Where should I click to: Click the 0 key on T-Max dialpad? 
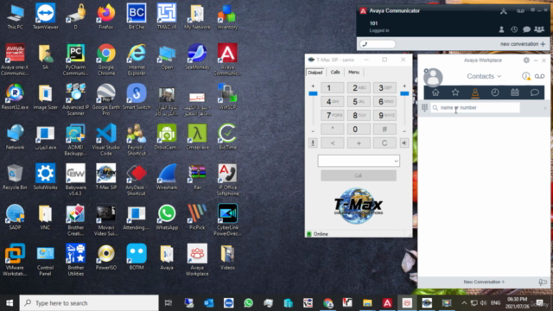[359, 129]
